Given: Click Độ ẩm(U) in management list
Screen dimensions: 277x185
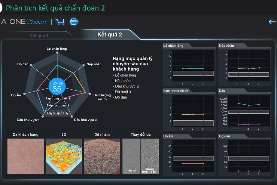Looking at the screenshot, I should (x=123, y=92).
